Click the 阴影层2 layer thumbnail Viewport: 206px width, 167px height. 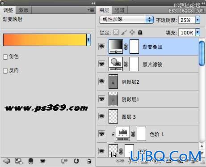(113, 81)
